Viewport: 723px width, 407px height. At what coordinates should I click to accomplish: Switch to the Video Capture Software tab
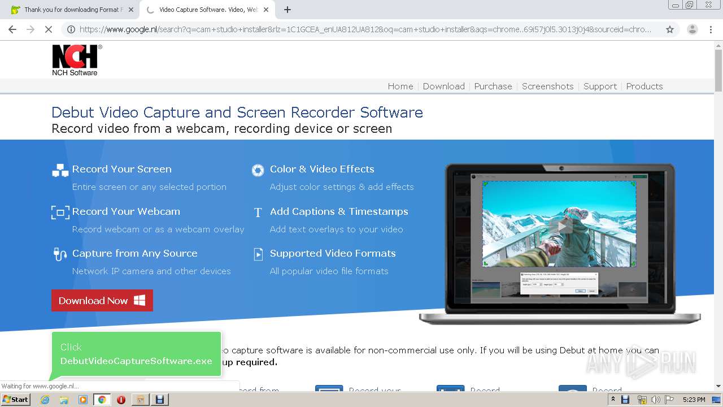click(207, 10)
